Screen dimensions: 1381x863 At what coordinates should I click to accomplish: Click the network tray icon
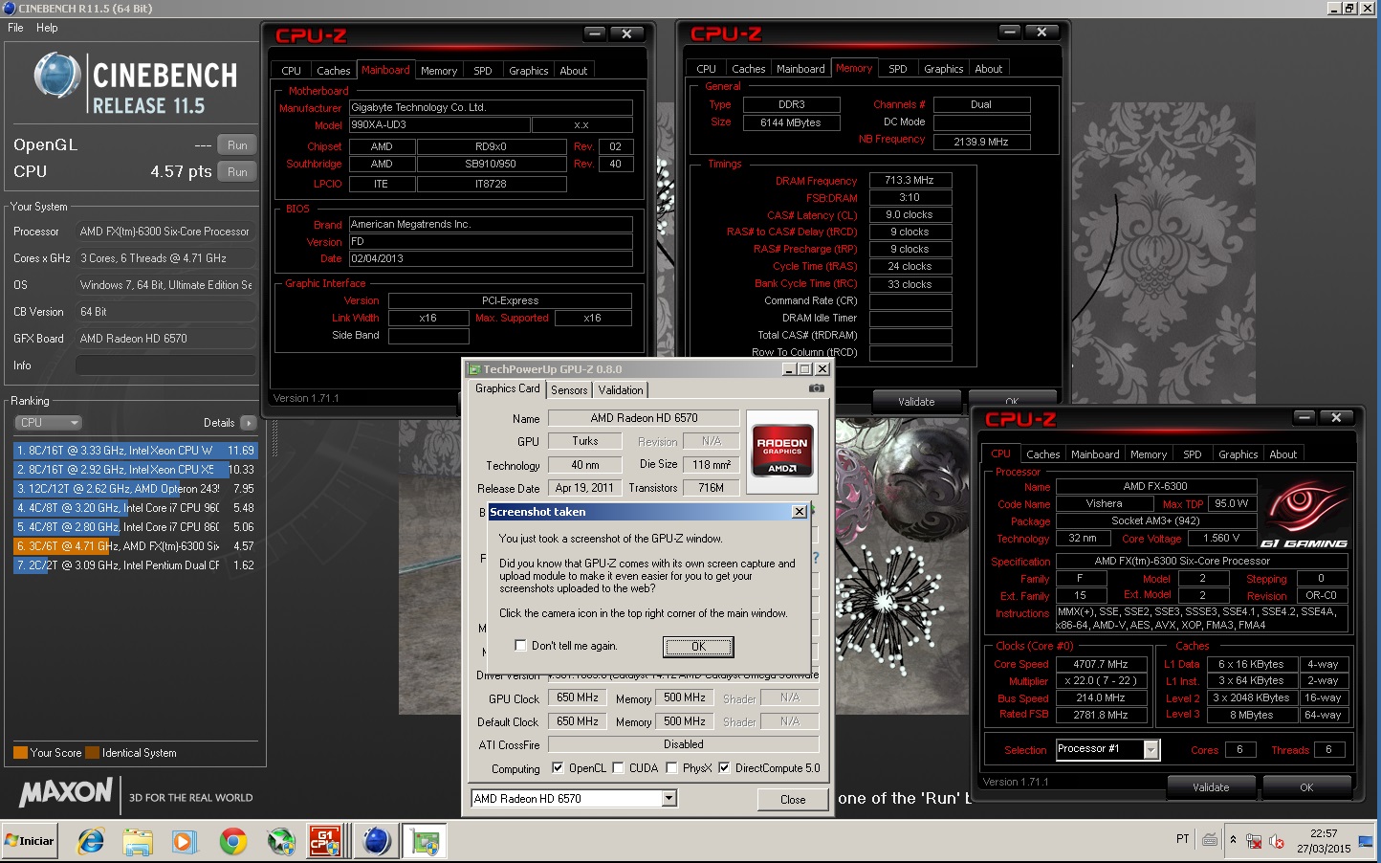[x=1254, y=841]
